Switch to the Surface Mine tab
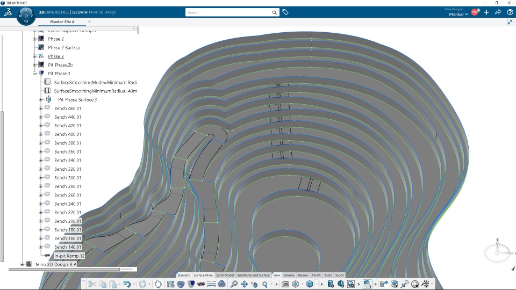 click(x=203, y=275)
